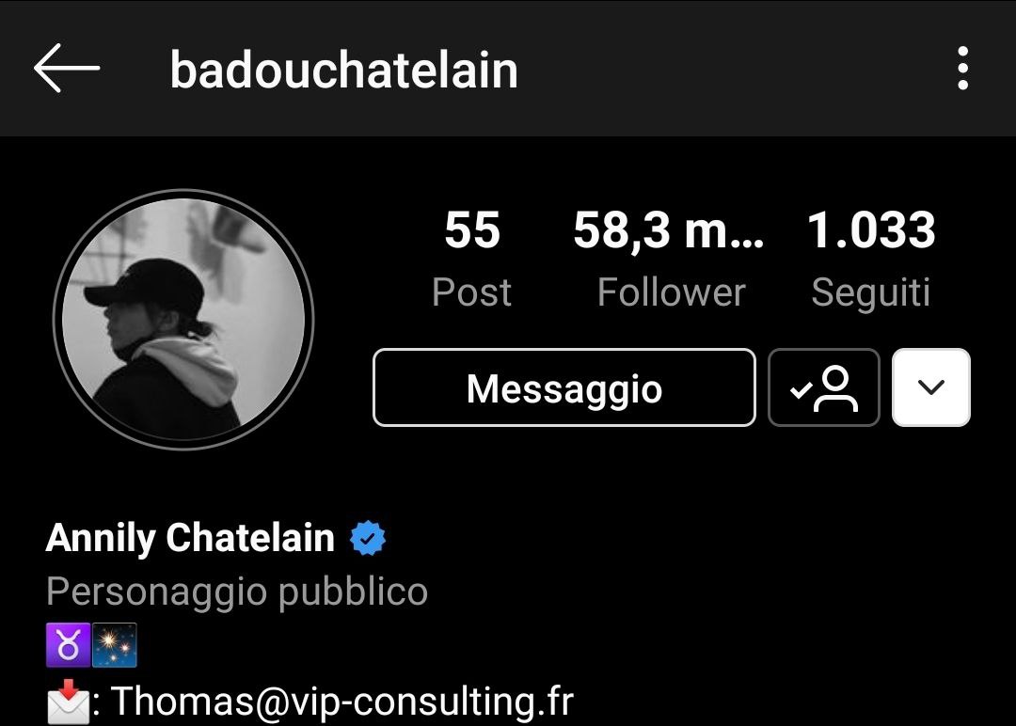Tap the Post label text
The height and width of the screenshot is (726, 1016).
pos(471,292)
